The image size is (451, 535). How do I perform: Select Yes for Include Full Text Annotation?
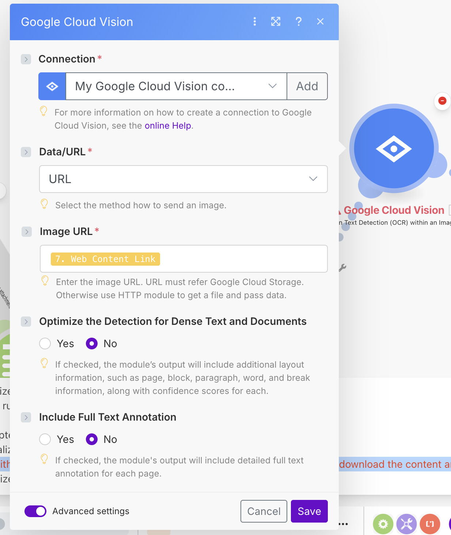click(45, 439)
